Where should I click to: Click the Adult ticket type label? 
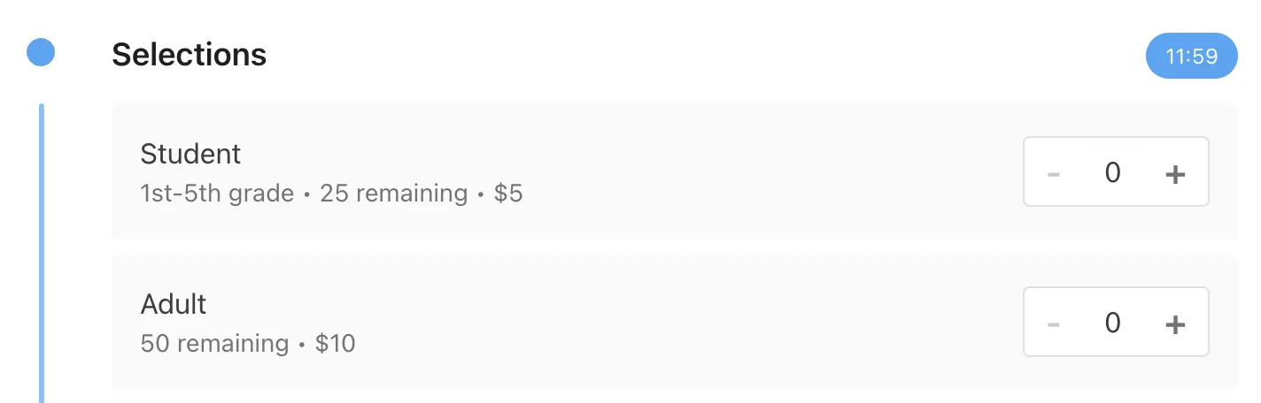pos(174,304)
